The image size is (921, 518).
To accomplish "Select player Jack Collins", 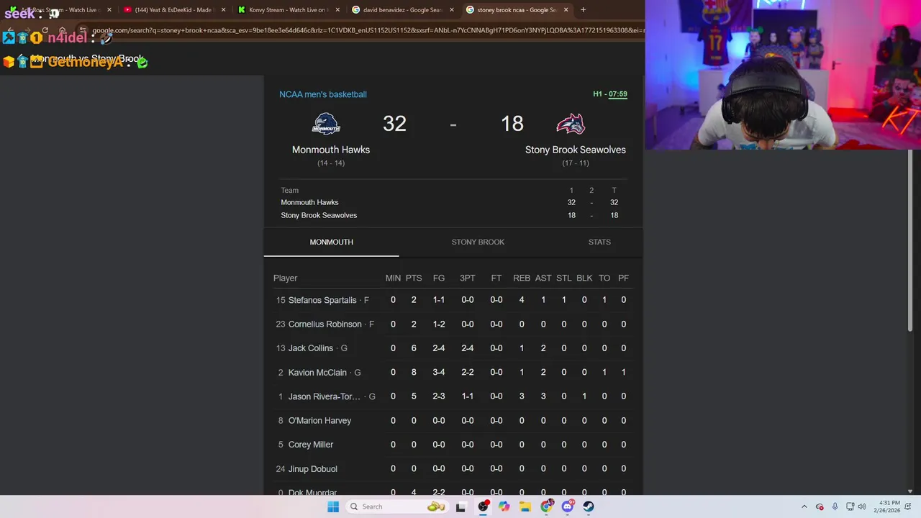I will [311, 348].
